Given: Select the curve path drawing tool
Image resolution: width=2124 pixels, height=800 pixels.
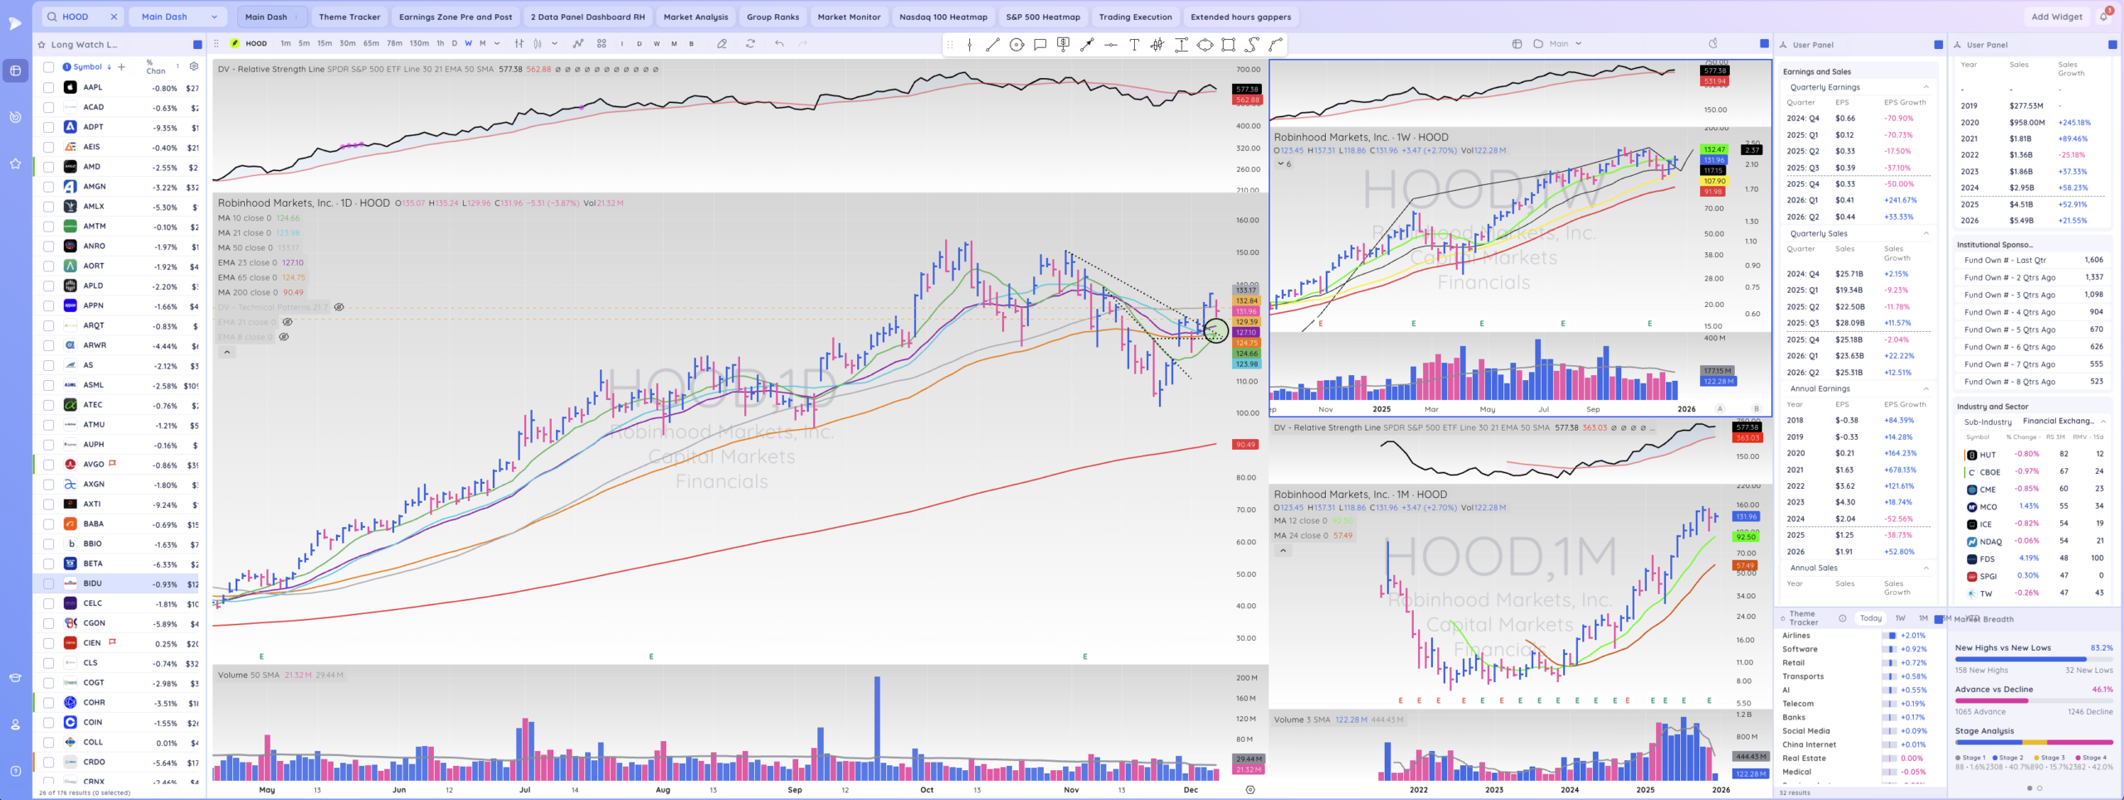Looking at the screenshot, I should (x=1252, y=45).
